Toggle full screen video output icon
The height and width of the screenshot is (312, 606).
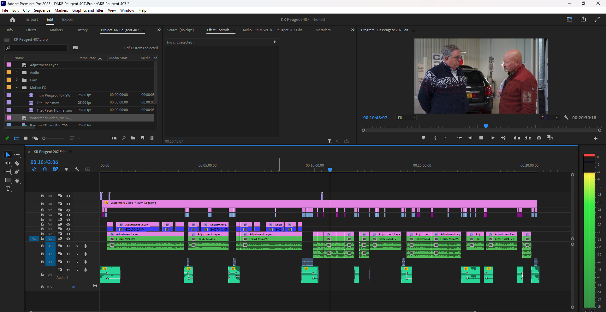coord(597,19)
